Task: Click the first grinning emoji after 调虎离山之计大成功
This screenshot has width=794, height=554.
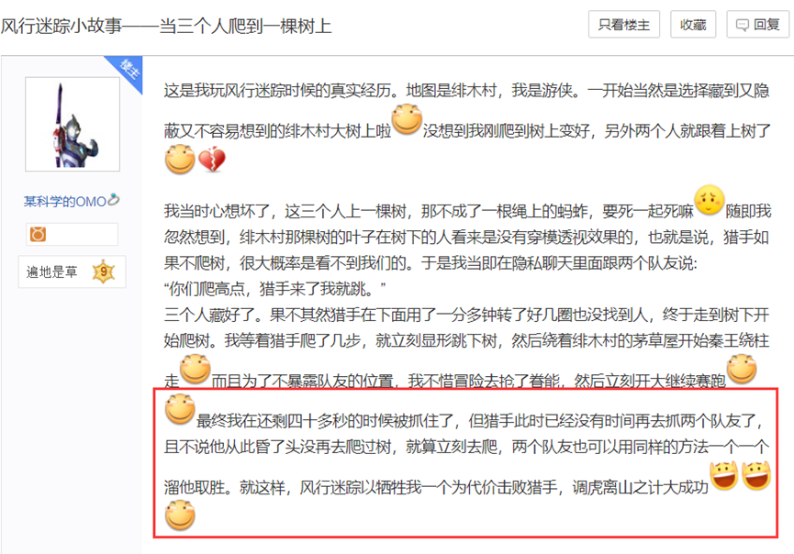Action: [x=723, y=477]
